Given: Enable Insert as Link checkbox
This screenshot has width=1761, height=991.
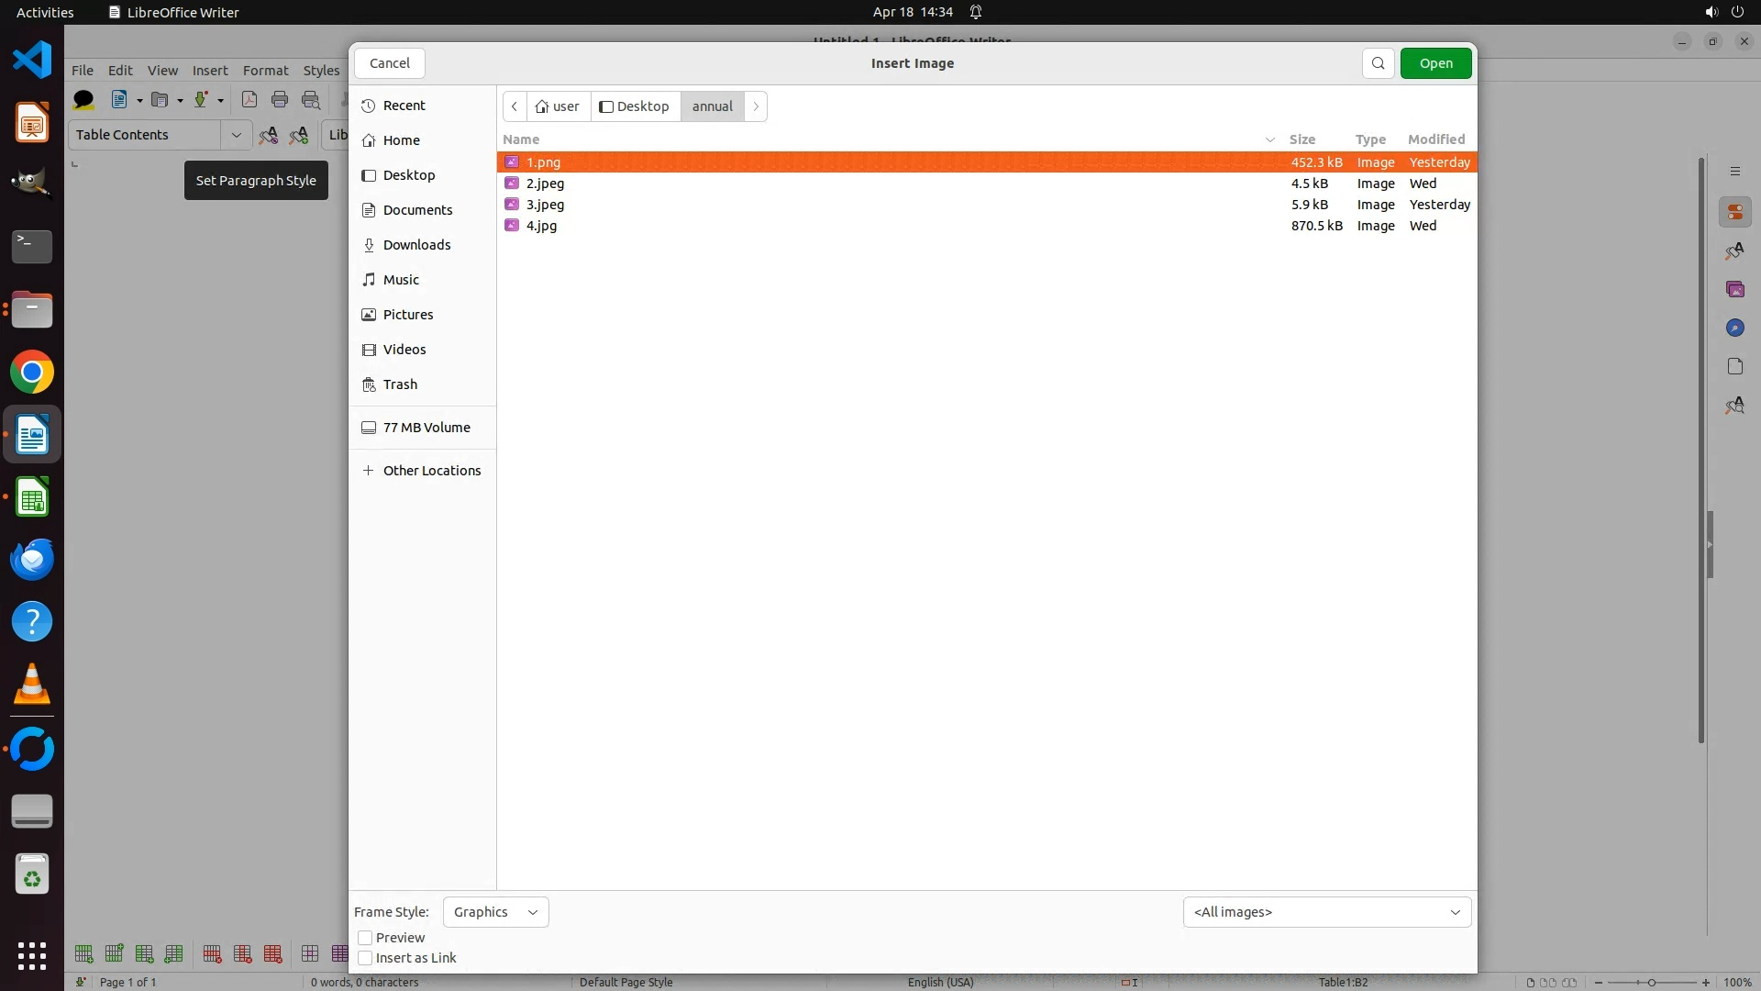Looking at the screenshot, I should (x=365, y=958).
